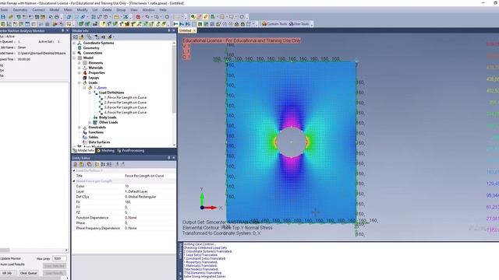This screenshot has height=280, width=499.
Task: Click the Materials node icon
Action: click(85, 68)
